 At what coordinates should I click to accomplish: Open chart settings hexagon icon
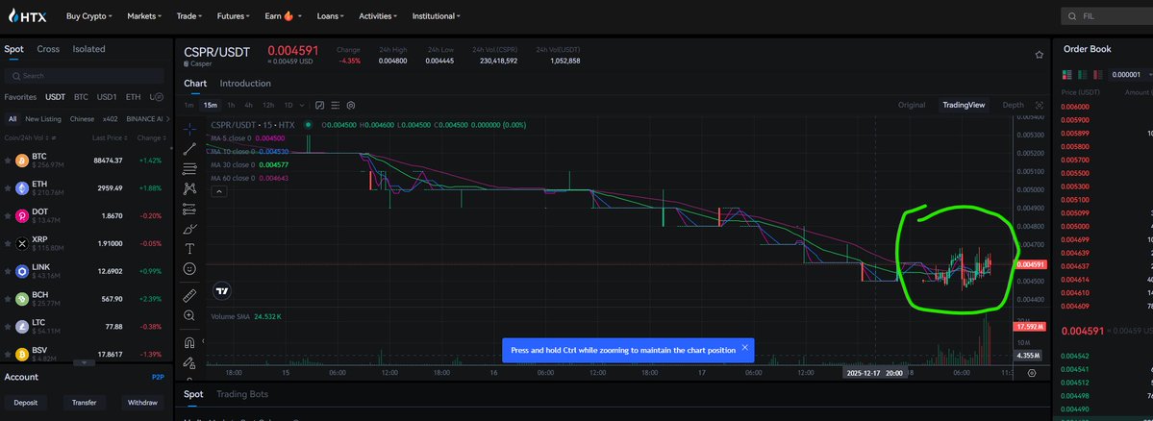352,105
